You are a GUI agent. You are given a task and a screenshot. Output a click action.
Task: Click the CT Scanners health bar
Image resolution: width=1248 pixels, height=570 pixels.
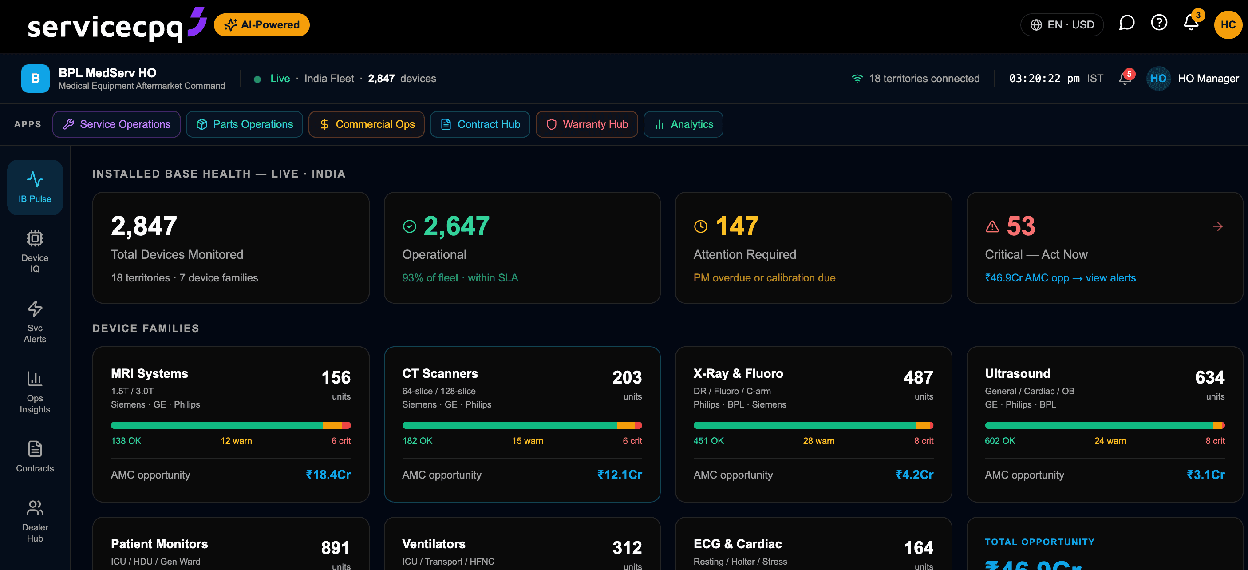click(522, 426)
